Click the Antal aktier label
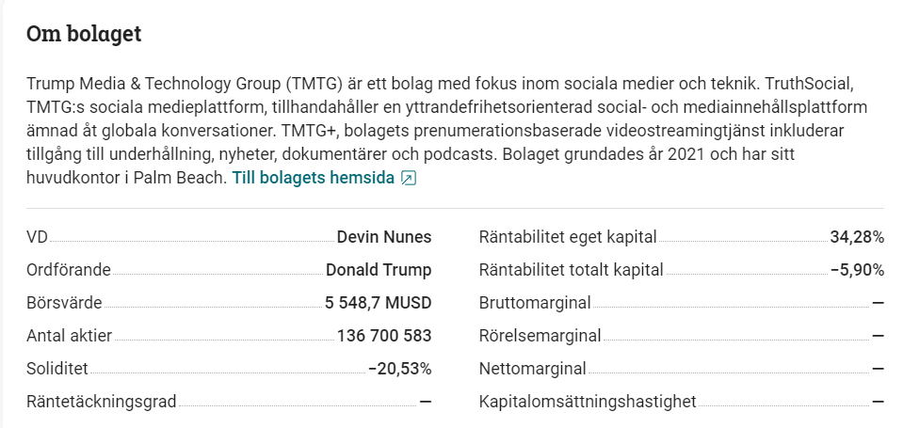 point(72,336)
